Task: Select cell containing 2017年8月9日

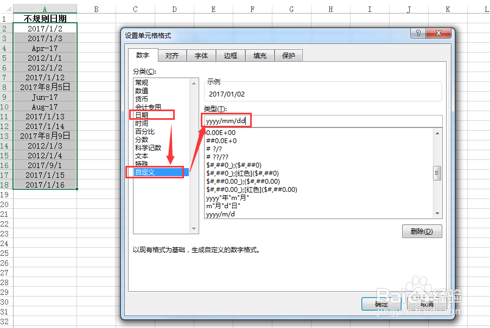Action: point(45,136)
